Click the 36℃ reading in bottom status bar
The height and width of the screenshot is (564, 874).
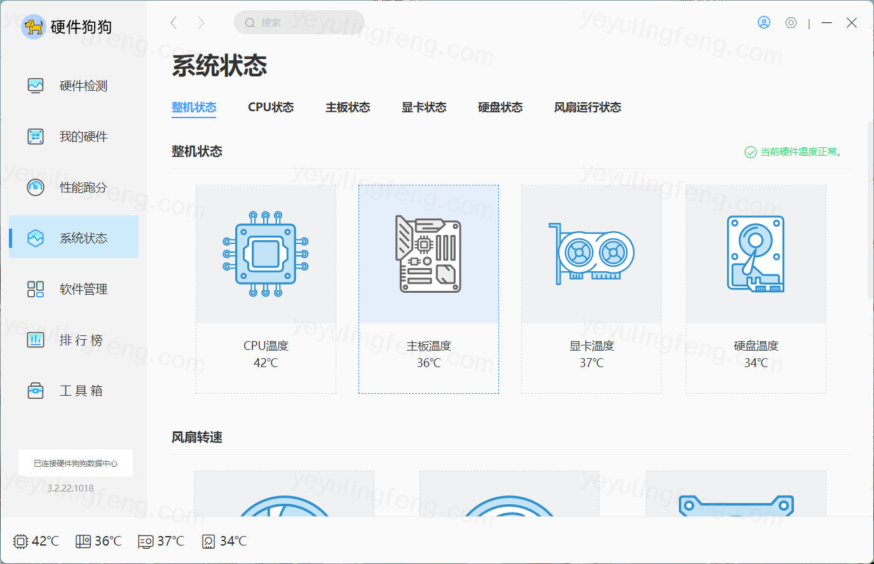(x=108, y=541)
